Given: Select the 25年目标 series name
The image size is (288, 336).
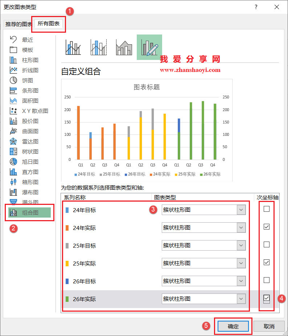Looking at the screenshot, I should coord(84,246).
